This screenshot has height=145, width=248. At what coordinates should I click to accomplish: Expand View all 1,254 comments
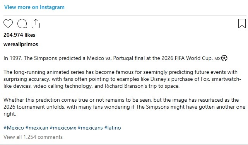click(33, 137)
